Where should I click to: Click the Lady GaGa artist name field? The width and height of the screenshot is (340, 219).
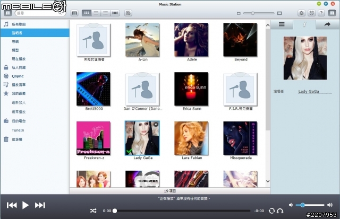pos(315,92)
